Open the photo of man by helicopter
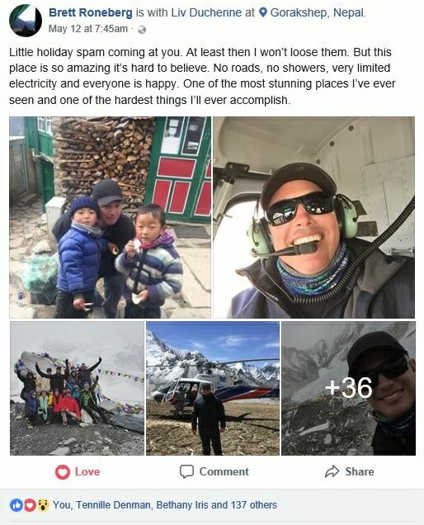The width and height of the screenshot is (424, 525). (213, 389)
